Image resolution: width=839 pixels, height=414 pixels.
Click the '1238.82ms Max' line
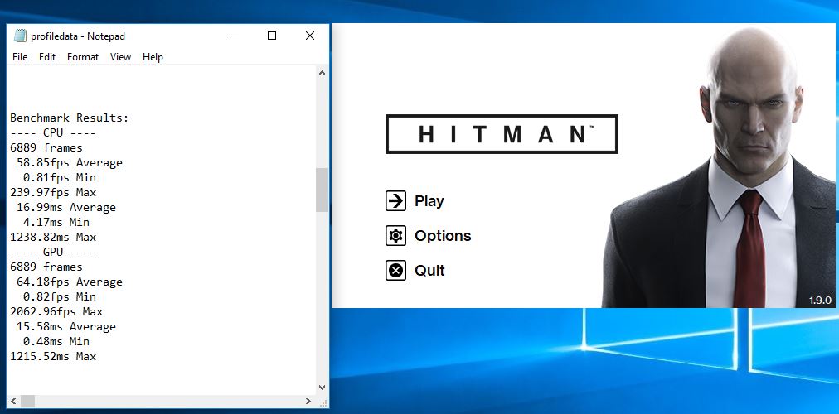tap(53, 237)
